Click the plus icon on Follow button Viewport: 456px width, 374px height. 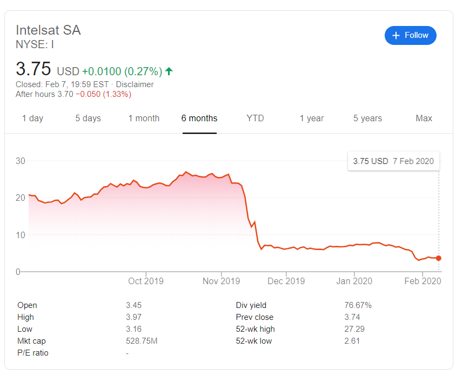tap(396, 36)
